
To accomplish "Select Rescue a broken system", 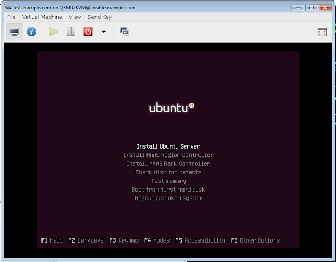I will coord(169,198).
